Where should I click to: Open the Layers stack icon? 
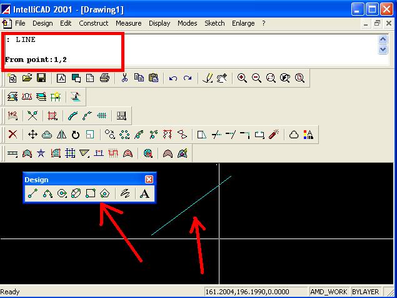point(41,96)
